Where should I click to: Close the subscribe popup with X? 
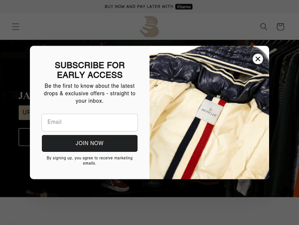[258, 59]
